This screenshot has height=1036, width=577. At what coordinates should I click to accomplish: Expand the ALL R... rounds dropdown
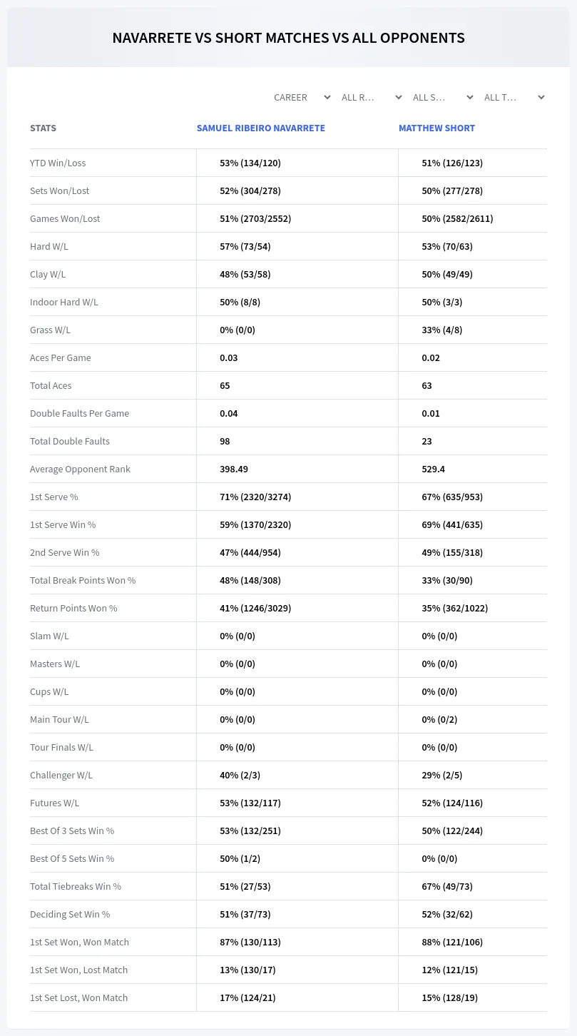coord(371,97)
